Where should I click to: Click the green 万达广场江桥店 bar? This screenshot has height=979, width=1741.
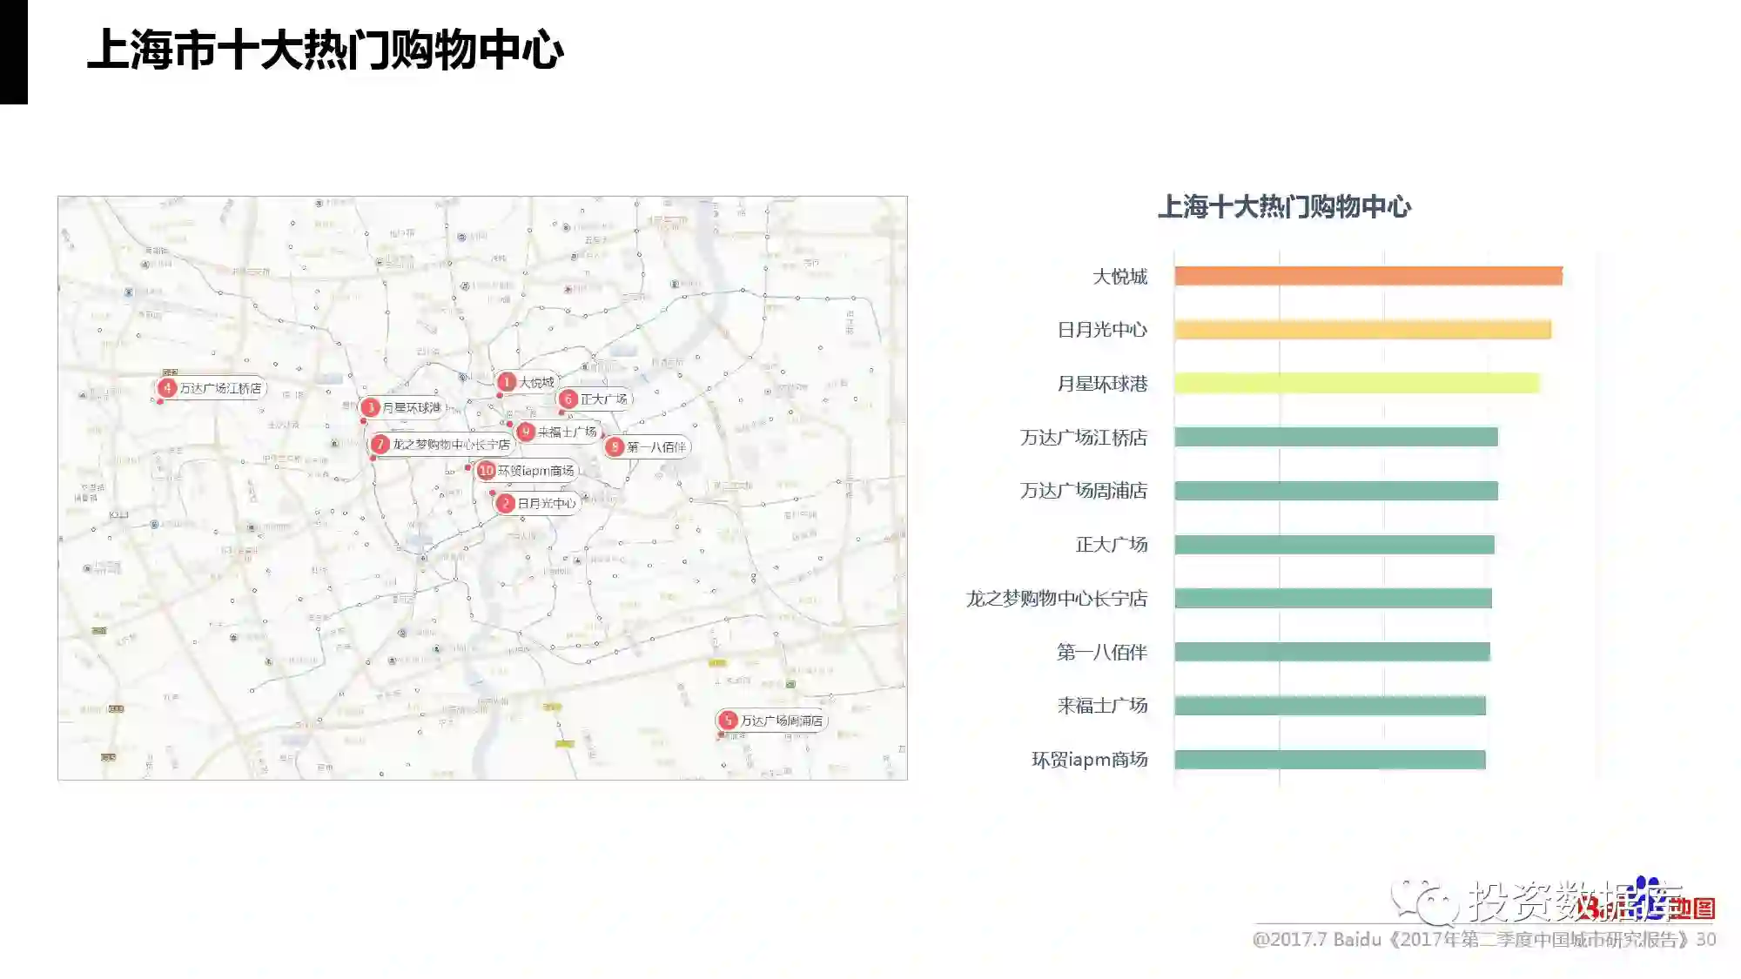tap(1335, 437)
